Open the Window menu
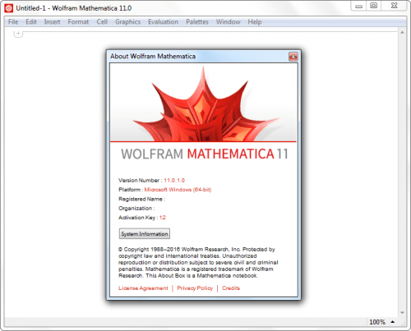Image resolution: width=411 pixels, height=331 pixels. pos(228,22)
